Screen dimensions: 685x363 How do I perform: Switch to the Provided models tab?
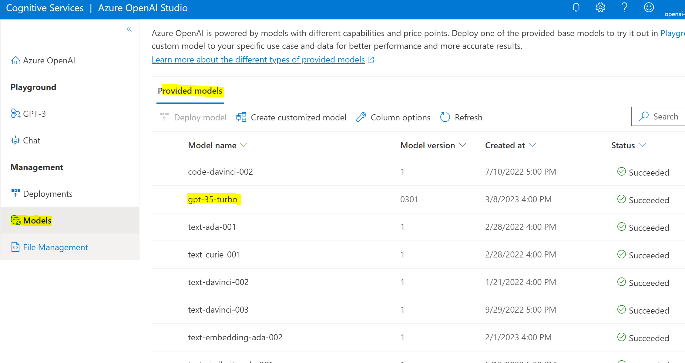[x=190, y=91]
